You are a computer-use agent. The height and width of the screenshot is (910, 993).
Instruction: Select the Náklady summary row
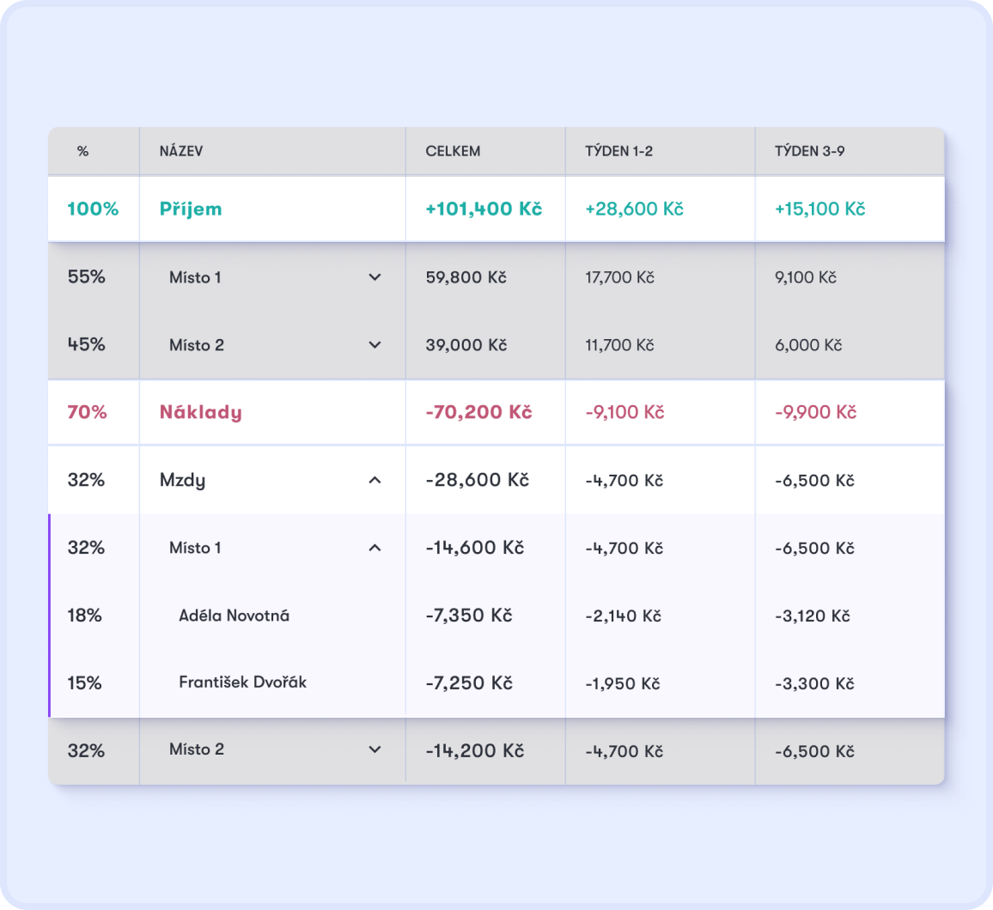pyautogui.click(x=496, y=412)
